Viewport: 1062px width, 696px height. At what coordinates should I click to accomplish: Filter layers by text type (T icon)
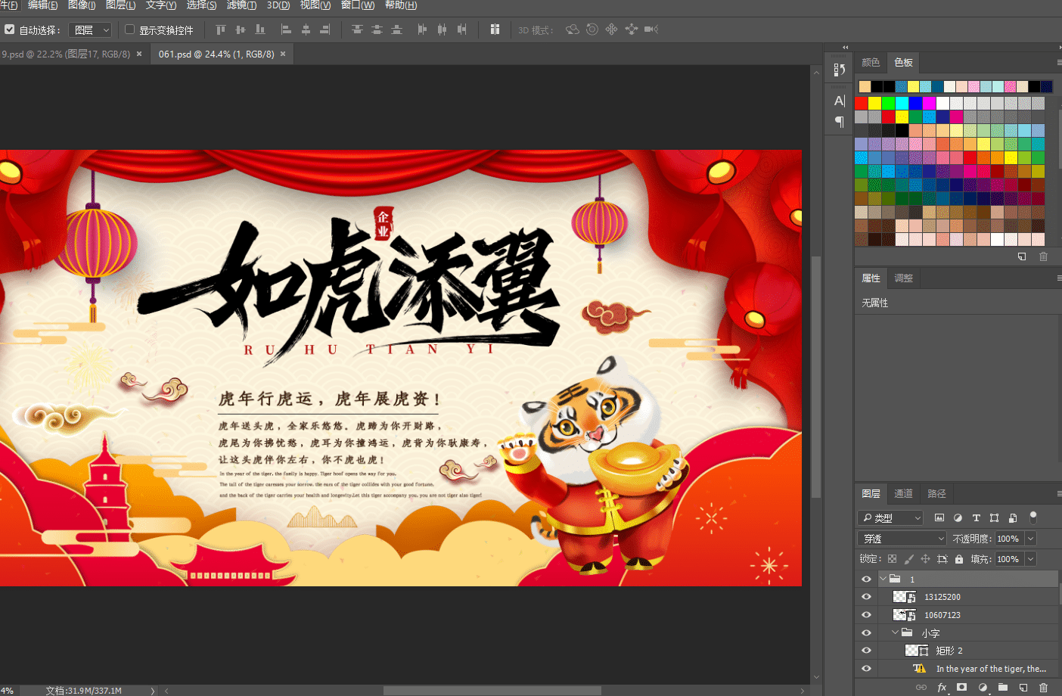976,518
